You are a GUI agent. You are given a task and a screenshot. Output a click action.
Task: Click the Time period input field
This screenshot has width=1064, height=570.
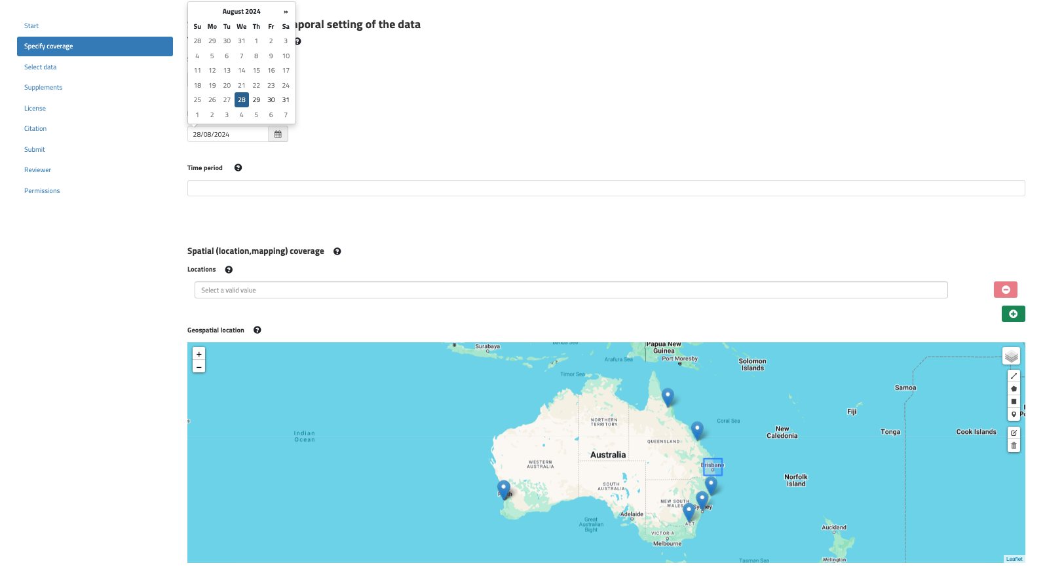pyautogui.click(x=606, y=188)
